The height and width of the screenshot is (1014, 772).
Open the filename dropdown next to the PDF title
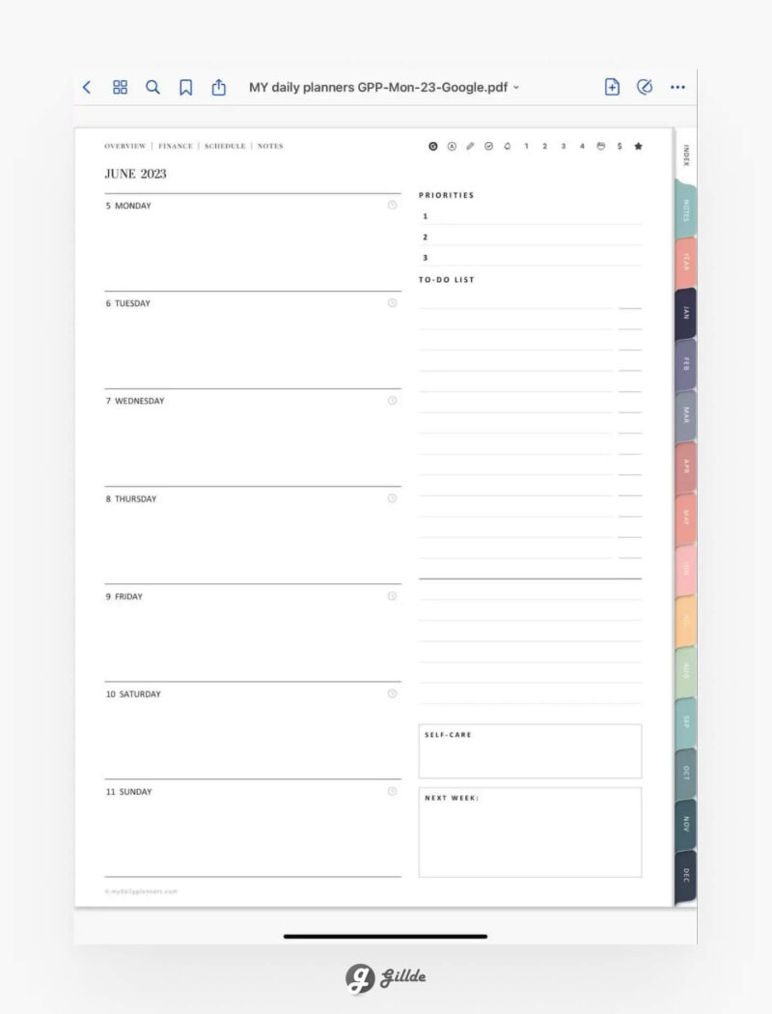(x=515, y=87)
